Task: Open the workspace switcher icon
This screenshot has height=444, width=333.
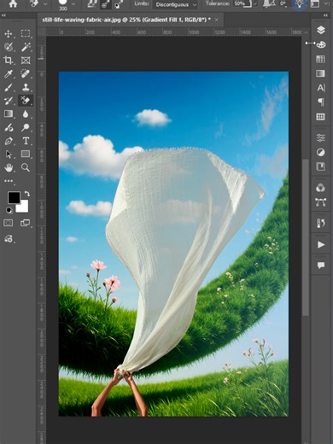Action: point(315,3)
